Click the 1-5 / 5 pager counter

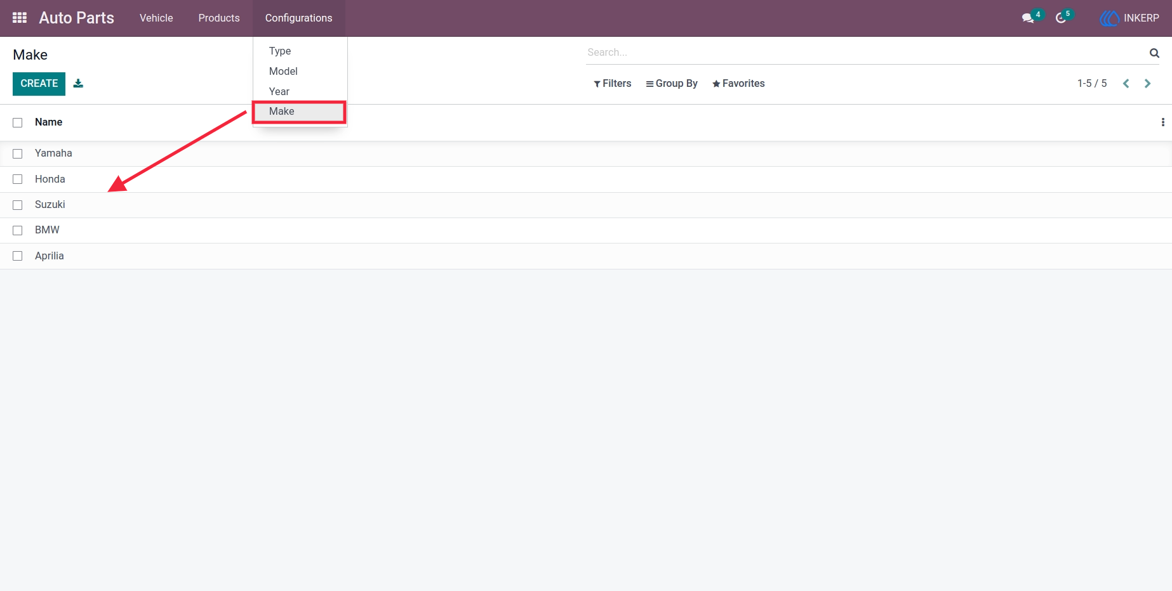tap(1092, 84)
